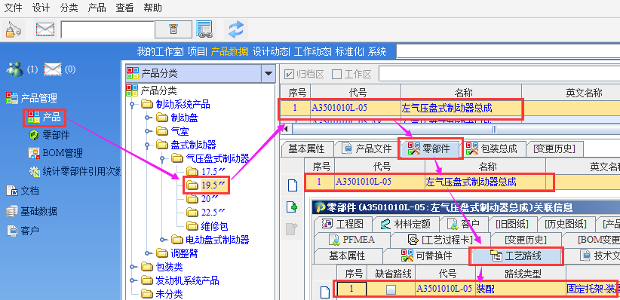Open BOM管理 in the sidebar
The image size is (620, 300).
pyautogui.click(x=56, y=152)
